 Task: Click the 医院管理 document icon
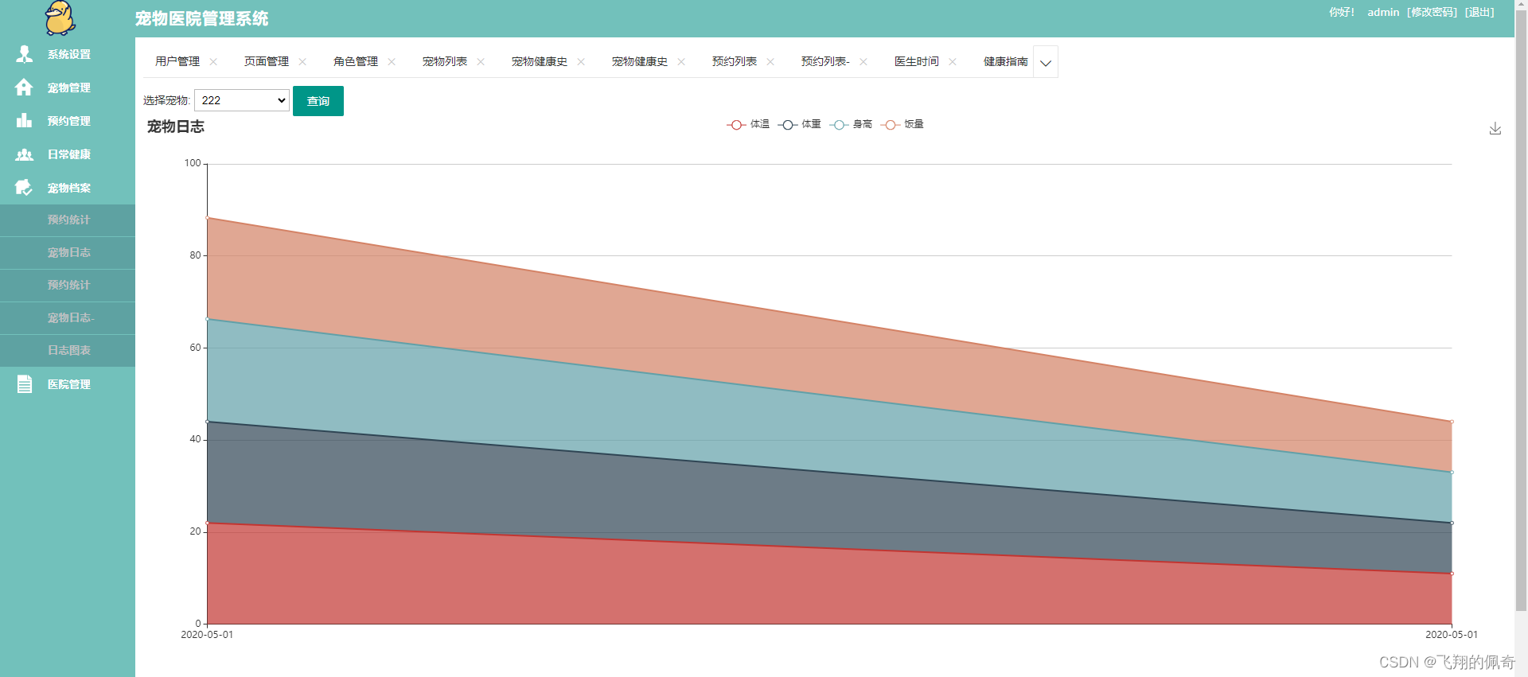[25, 384]
